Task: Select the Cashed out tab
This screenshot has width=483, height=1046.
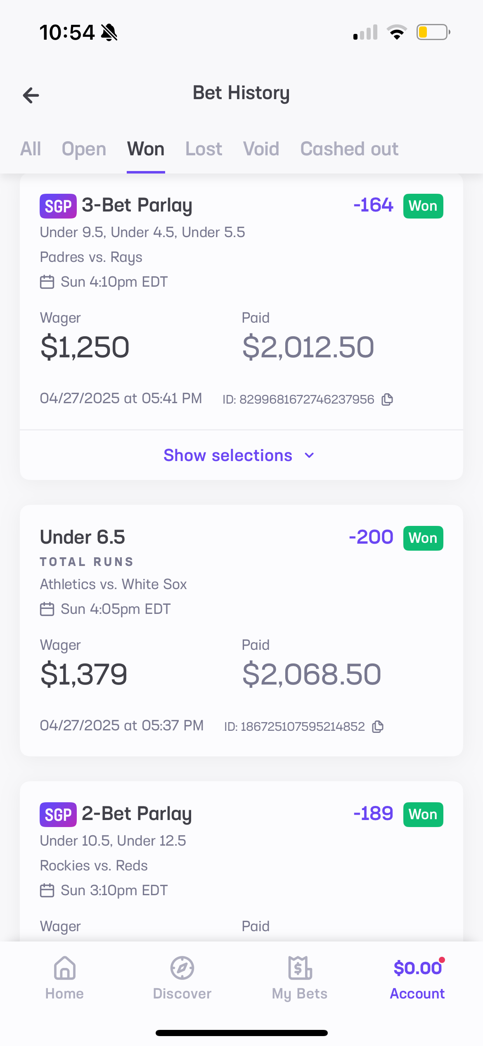Action: pos(349,149)
